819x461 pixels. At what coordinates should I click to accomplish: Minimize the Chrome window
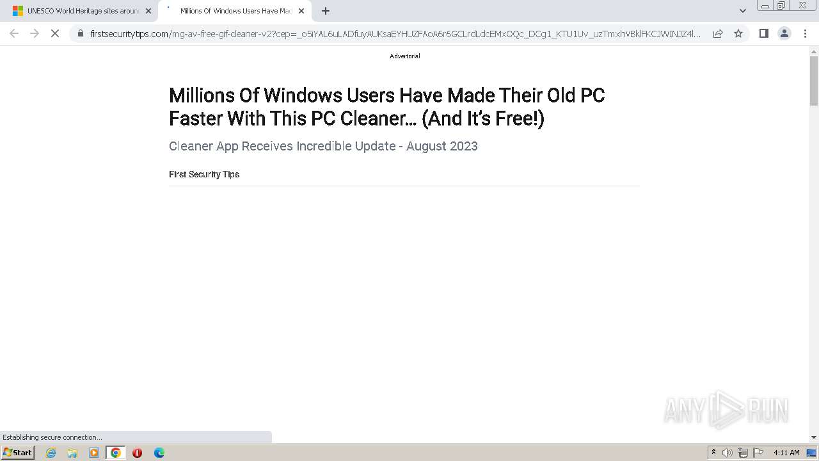pyautogui.click(x=765, y=6)
